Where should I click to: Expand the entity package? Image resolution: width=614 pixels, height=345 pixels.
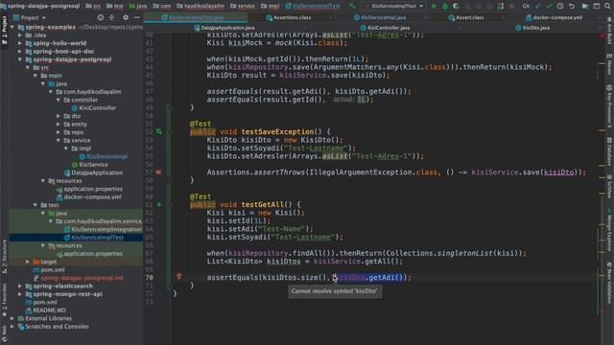click(x=58, y=124)
